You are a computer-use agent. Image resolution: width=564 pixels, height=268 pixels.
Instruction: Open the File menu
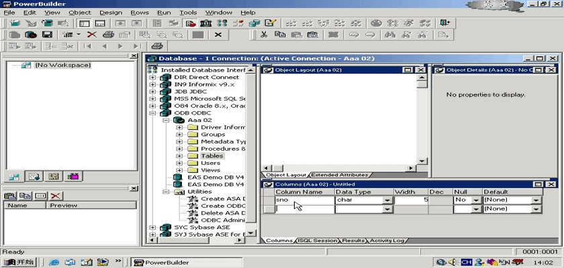9,13
